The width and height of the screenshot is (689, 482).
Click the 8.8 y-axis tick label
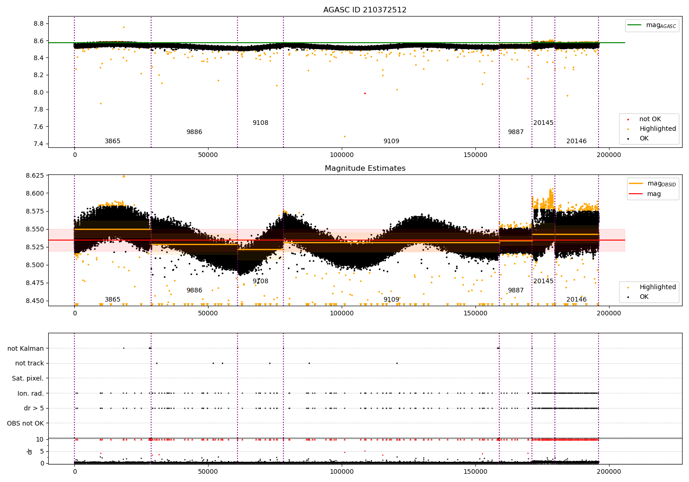(39, 23)
